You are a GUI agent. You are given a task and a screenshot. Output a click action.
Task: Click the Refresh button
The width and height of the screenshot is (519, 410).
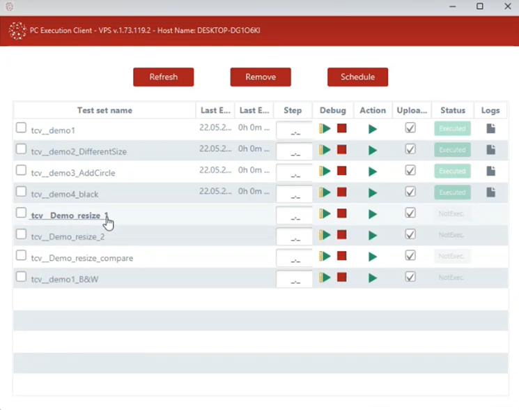pos(163,77)
